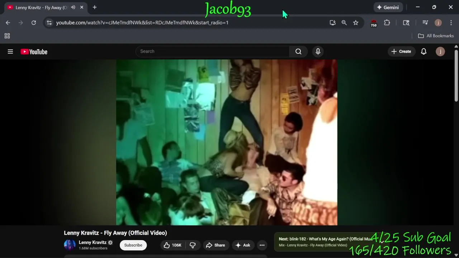Open the apps grid in the bookmarks bar

click(7, 36)
